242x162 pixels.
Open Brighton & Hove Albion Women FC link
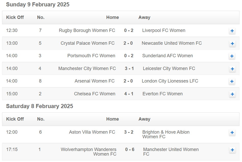click(166, 134)
